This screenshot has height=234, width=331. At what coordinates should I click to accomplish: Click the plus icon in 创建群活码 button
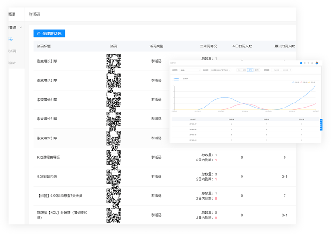(39, 34)
